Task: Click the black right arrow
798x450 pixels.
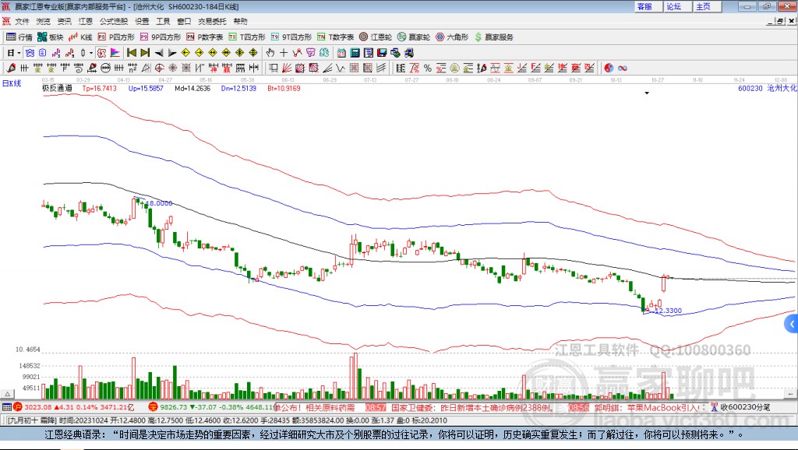Action: [x=172, y=53]
